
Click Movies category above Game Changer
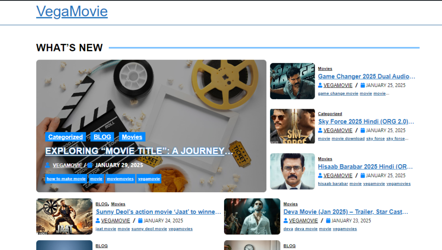pos(325,69)
